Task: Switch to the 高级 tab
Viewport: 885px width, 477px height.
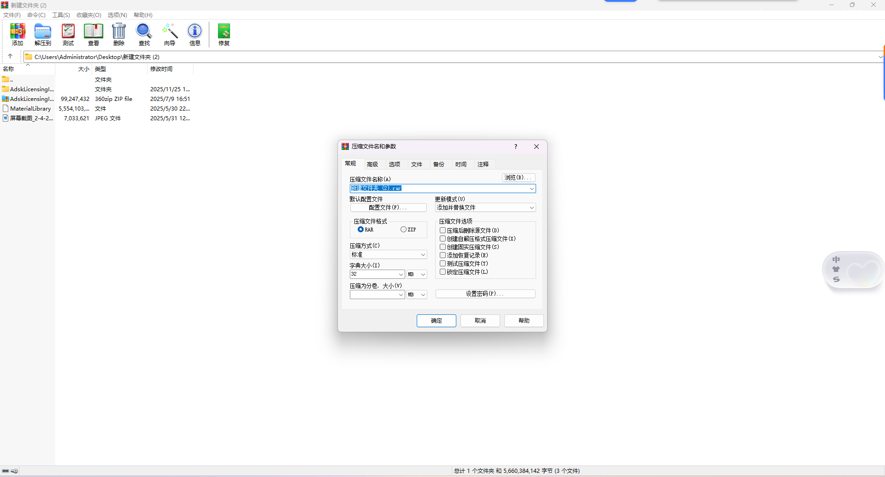Action: coord(373,164)
